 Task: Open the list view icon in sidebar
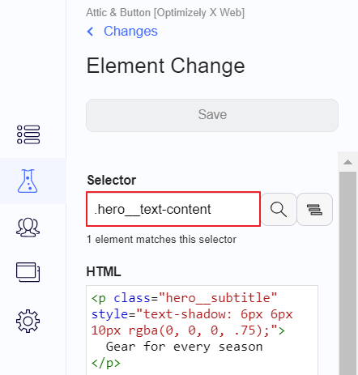(x=28, y=134)
